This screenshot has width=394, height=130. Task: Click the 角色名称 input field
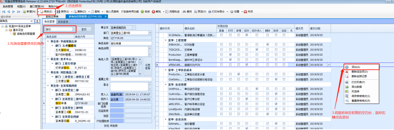pos(131,43)
